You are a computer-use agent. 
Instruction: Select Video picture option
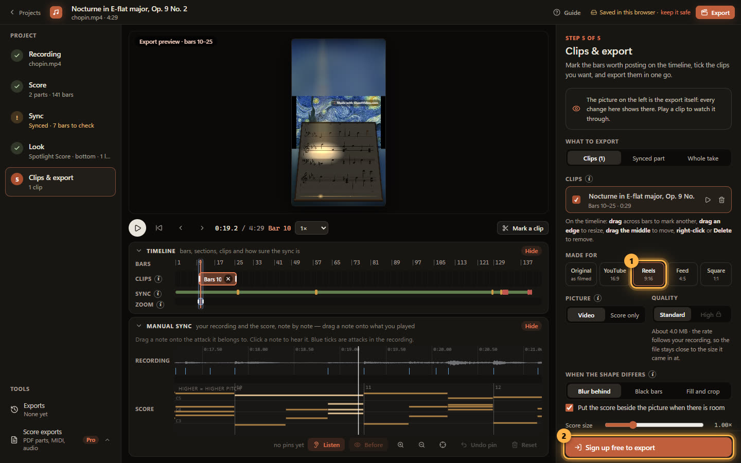[586, 315]
